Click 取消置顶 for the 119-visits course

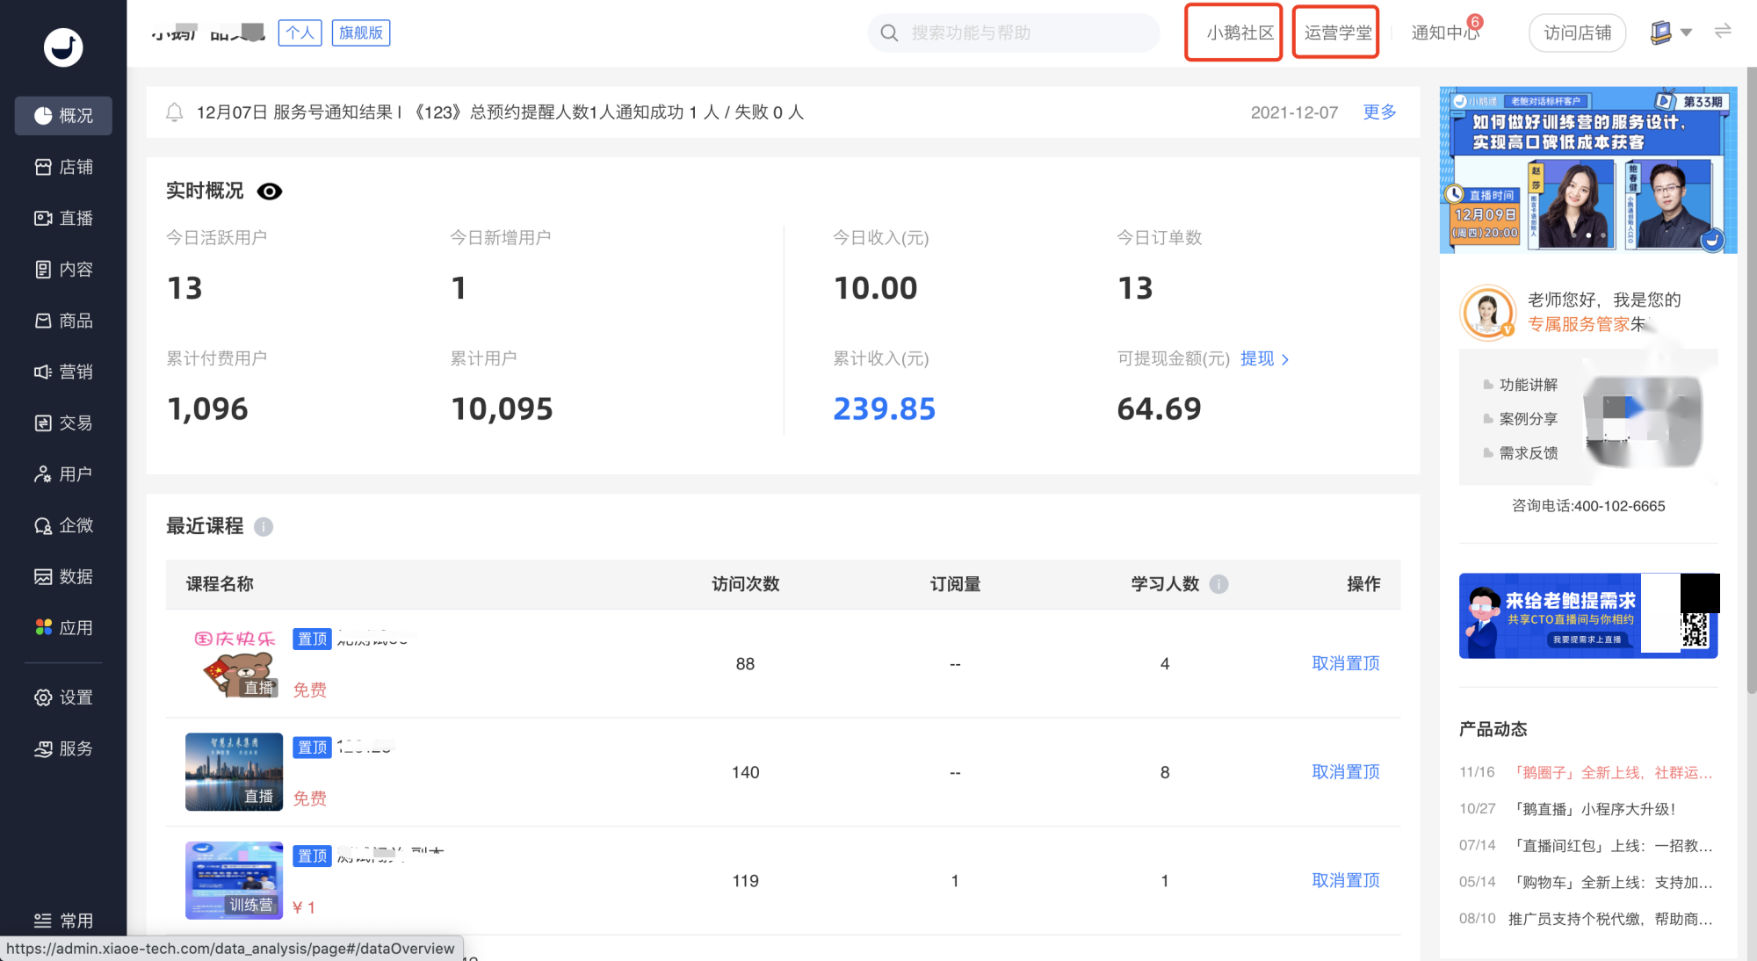click(x=1345, y=880)
